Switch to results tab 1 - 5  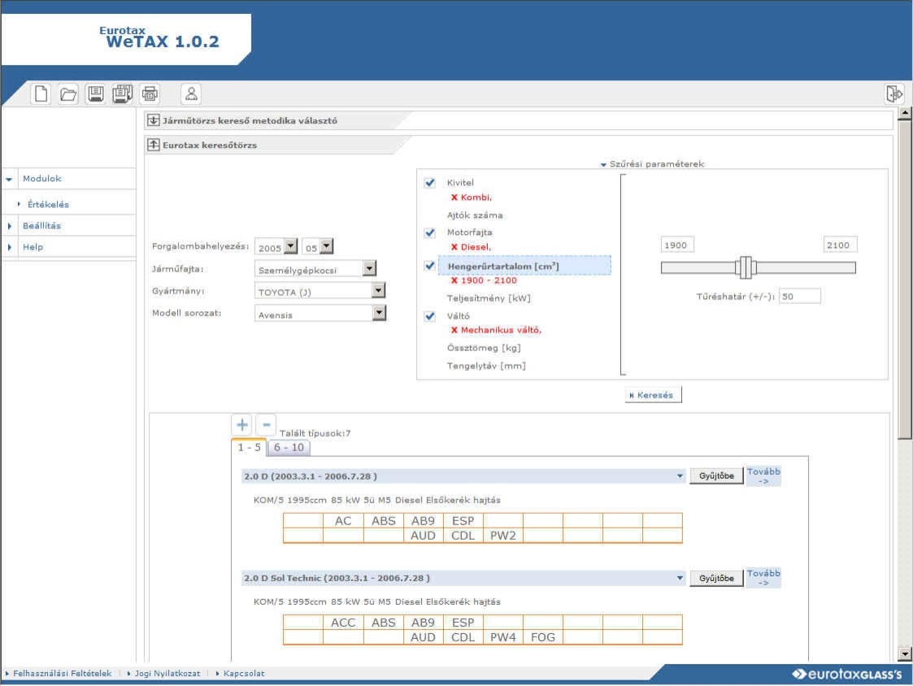tap(250, 447)
